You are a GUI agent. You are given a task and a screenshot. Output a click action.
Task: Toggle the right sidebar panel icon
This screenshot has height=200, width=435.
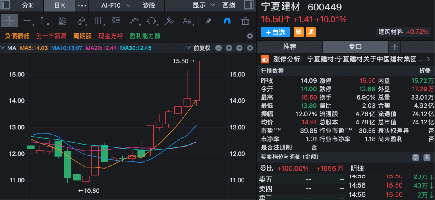[248, 5]
